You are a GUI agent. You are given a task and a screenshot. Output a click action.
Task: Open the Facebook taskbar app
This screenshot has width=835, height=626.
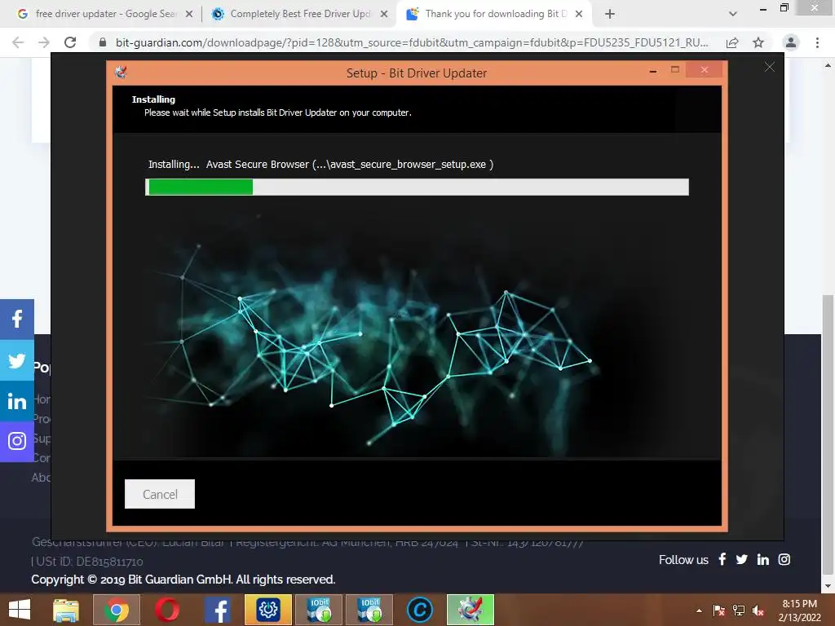[x=217, y=610]
